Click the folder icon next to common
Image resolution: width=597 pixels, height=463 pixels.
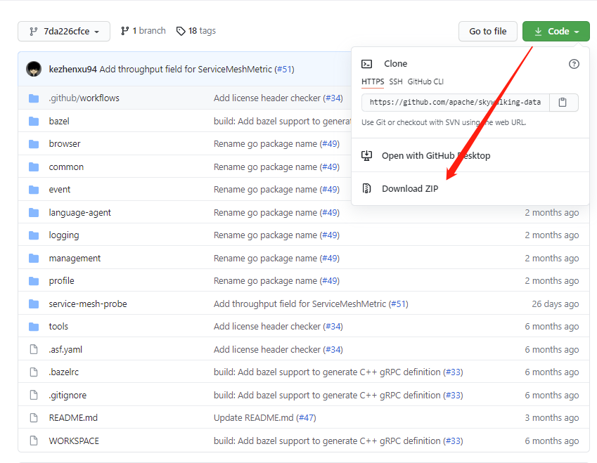34,167
